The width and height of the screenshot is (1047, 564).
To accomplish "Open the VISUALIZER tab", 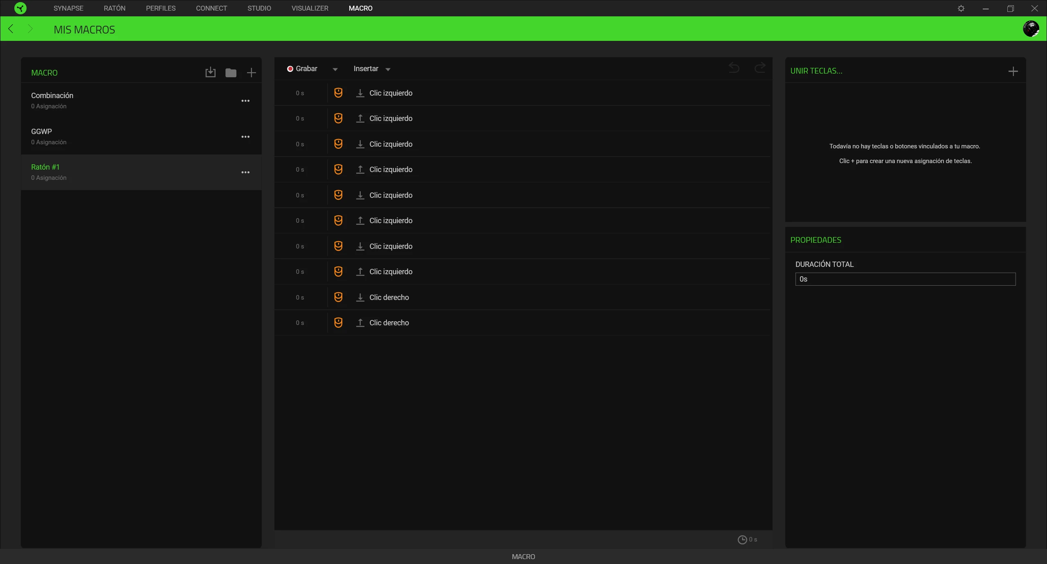I will click(x=310, y=8).
